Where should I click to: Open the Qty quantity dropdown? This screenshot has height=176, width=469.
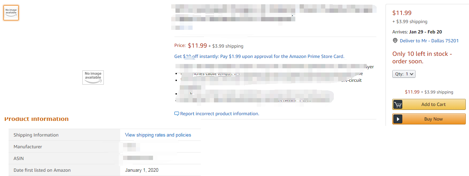pos(404,74)
